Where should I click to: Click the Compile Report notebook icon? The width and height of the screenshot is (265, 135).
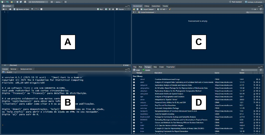pos(41,9)
